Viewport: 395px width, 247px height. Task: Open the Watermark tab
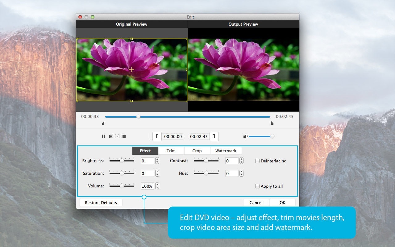(226, 151)
